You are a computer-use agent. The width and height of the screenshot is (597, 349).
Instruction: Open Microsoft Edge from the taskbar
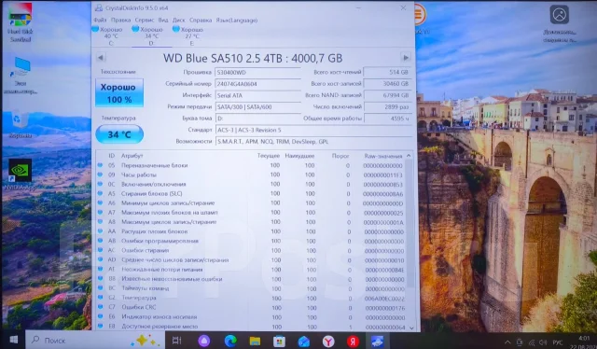(x=230, y=341)
